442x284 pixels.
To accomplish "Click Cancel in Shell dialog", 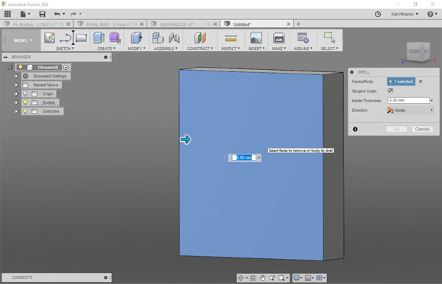I will click(x=422, y=129).
